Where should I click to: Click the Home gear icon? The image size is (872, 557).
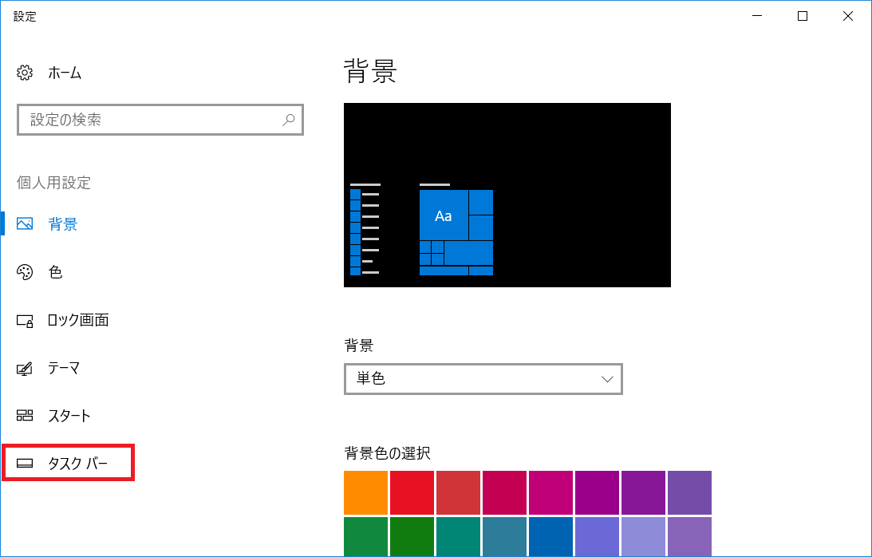pyautogui.click(x=25, y=73)
